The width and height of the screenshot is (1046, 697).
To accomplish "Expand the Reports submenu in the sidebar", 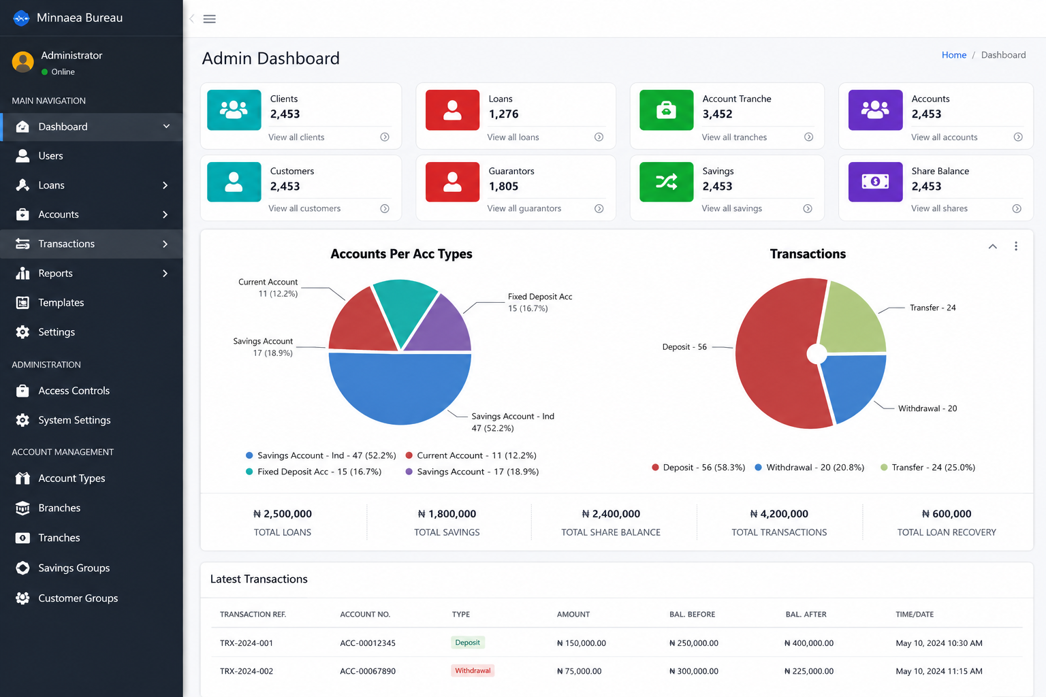I will 91,274.
